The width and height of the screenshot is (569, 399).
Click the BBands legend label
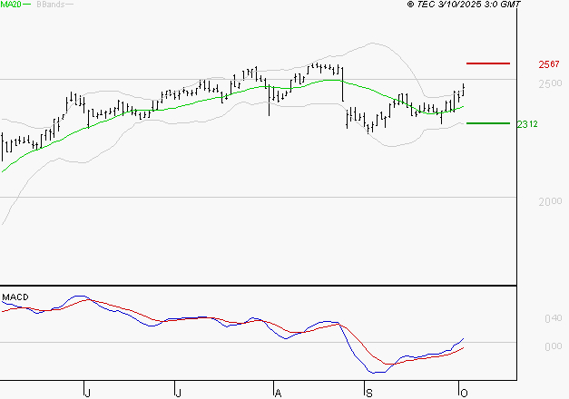[48, 5]
